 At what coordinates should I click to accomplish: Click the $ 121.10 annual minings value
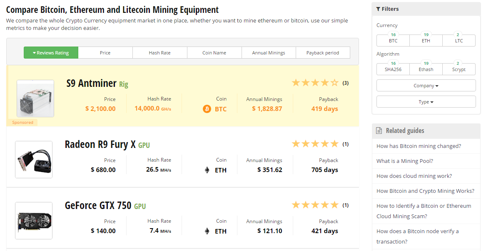click(x=270, y=231)
